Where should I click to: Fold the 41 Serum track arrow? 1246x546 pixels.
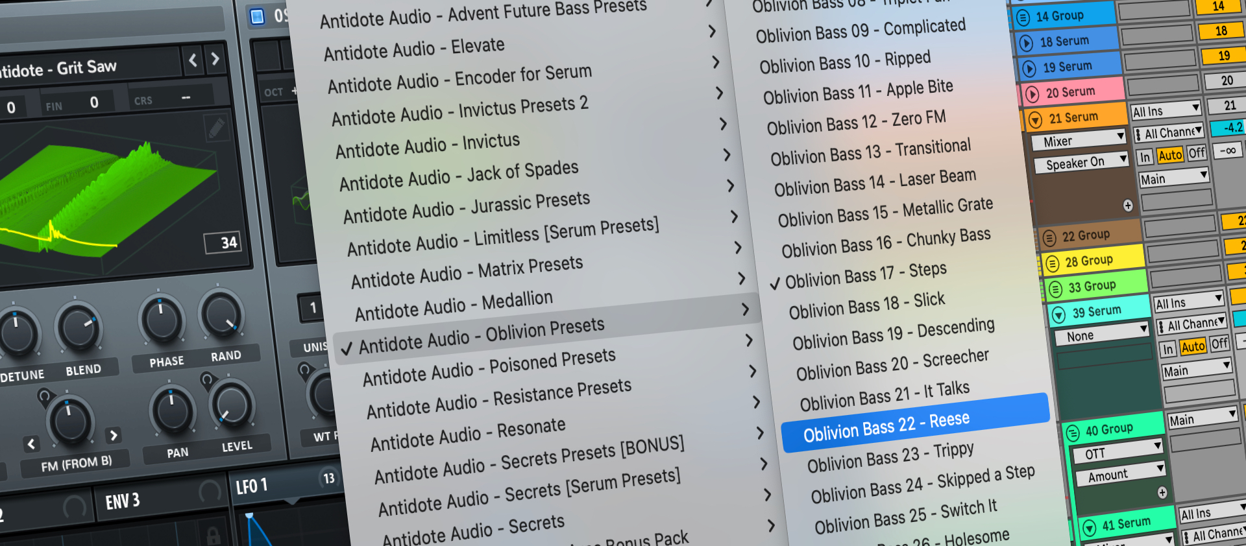point(1090,527)
